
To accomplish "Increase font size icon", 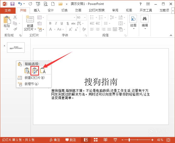I will 70,29.
